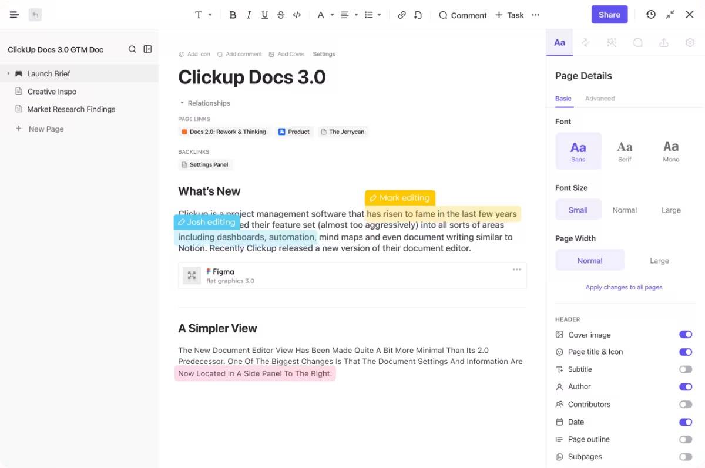The image size is (705, 468).
Task: Disable the Author toggle
Action: click(x=686, y=386)
